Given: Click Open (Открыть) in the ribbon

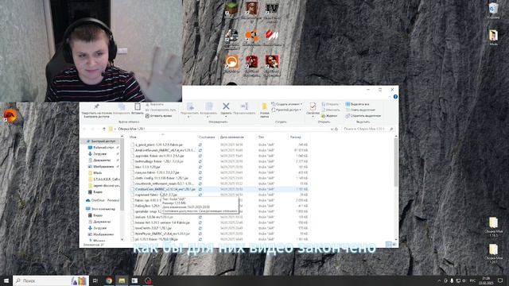Looking at the screenshot, I should pyautogui.click(x=330, y=104).
